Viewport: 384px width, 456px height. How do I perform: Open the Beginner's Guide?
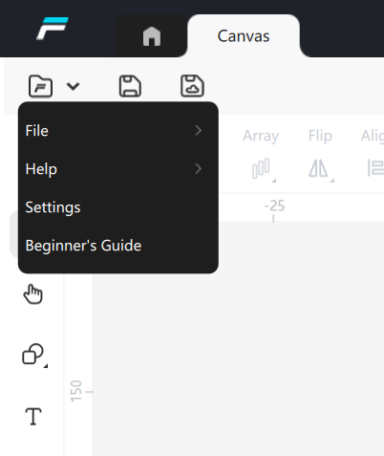tap(118, 246)
